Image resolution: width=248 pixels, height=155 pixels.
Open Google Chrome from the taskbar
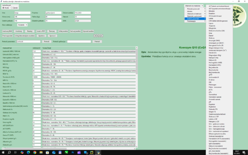pos(35,153)
